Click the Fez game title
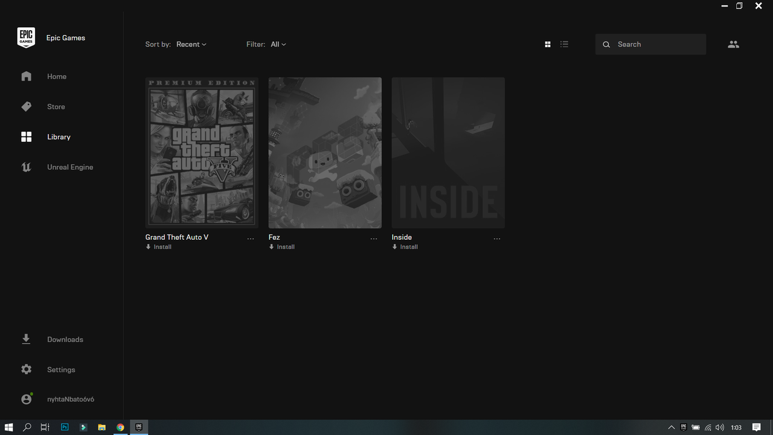Viewport: 773px width, 435px height. click(x=274, y=237)
